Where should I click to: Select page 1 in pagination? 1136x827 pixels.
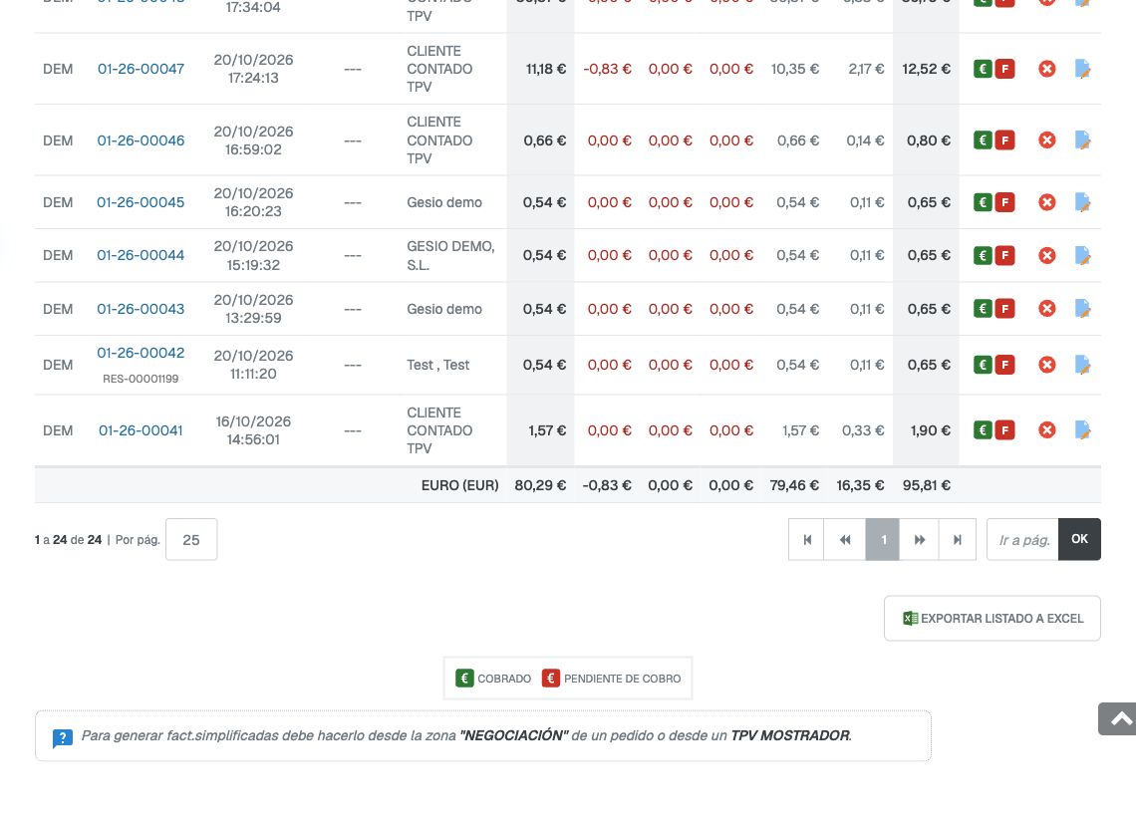(x=883, y=539)
